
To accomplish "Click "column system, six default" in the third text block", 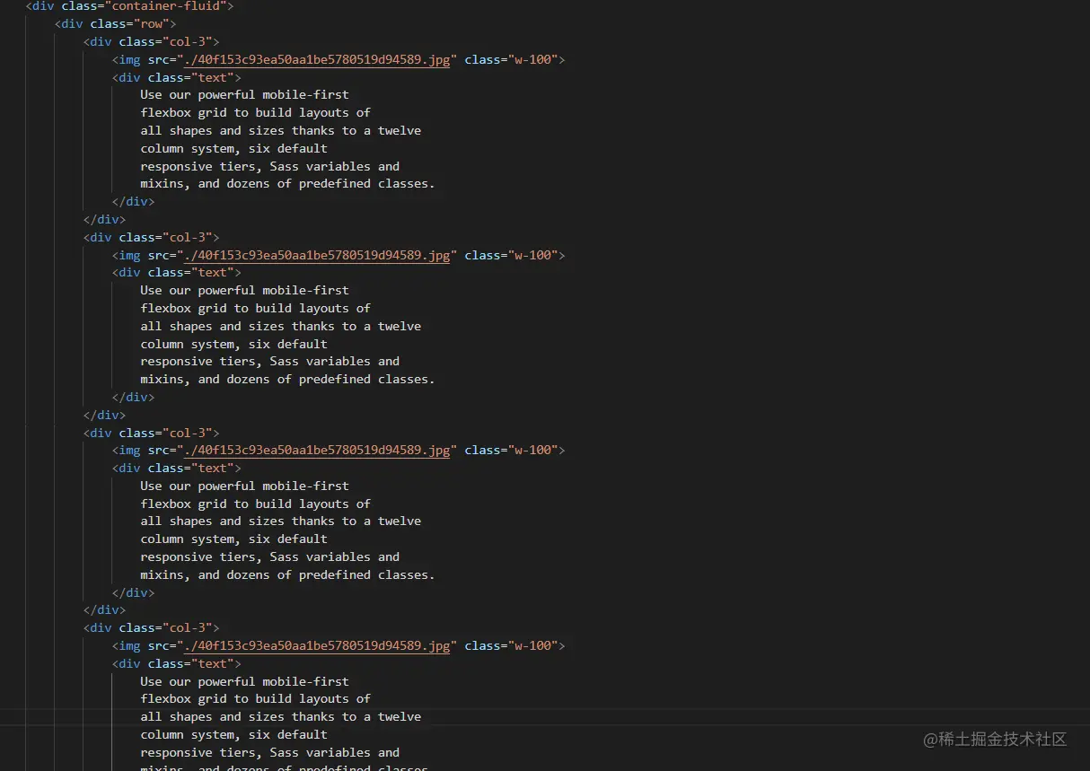I will (233, 539).
